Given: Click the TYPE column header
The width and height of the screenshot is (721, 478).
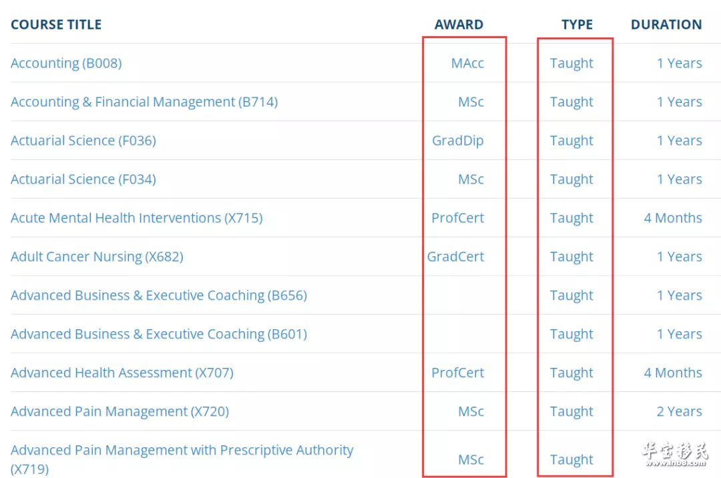Looking at the screenshot, I should (577, 24).
